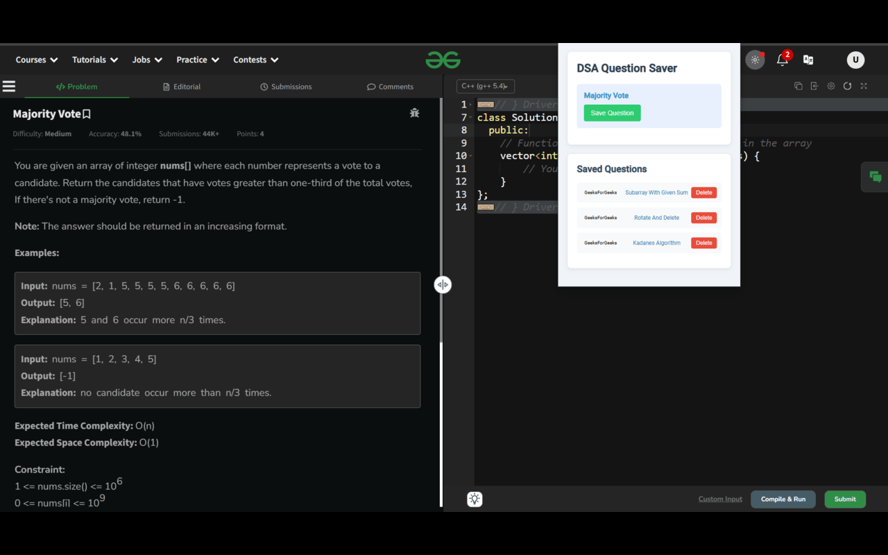Expand the Contests menu
The height and width of the screenshot is (555, 888).
point(256,60)
